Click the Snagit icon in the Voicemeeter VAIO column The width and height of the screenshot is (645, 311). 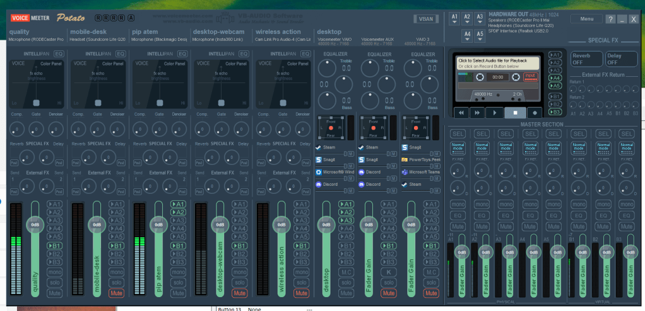(318, 160)
